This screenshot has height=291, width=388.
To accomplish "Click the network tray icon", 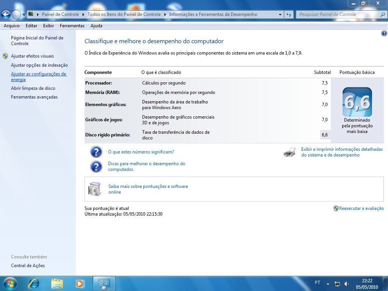I will tap(337, 284).
